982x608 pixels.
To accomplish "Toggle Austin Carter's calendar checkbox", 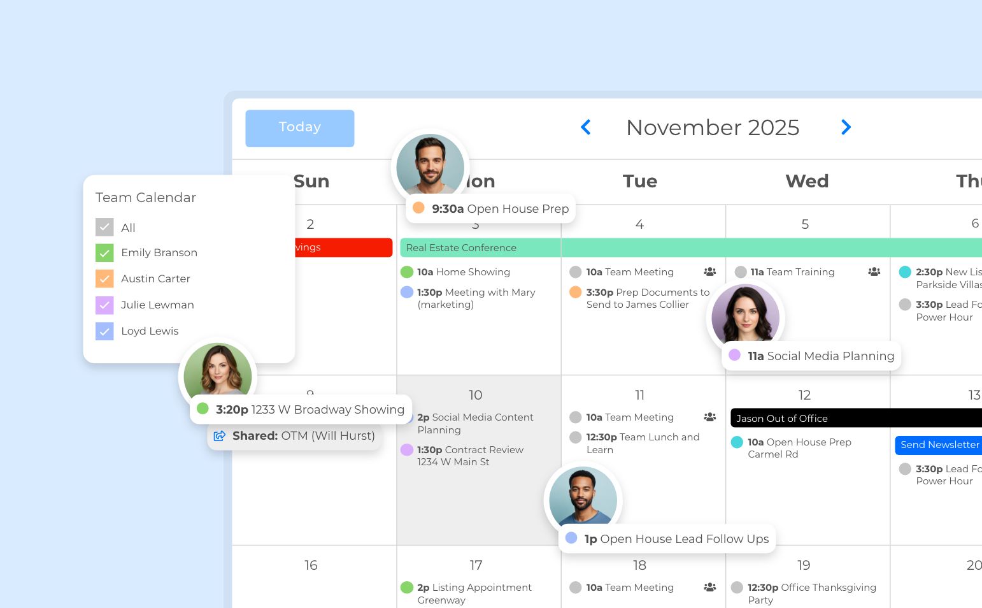I will point(104,279).
